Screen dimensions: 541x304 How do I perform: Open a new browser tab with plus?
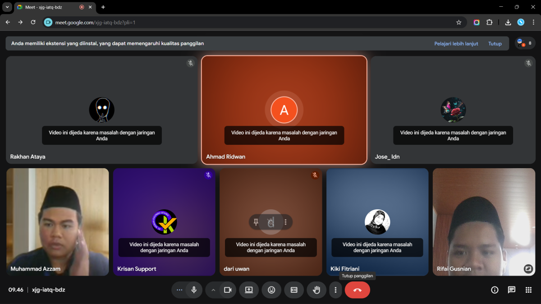103,7
